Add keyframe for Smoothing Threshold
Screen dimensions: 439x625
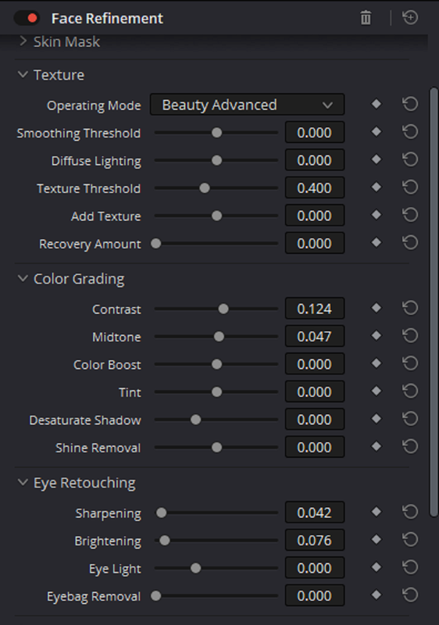(376, 132)
